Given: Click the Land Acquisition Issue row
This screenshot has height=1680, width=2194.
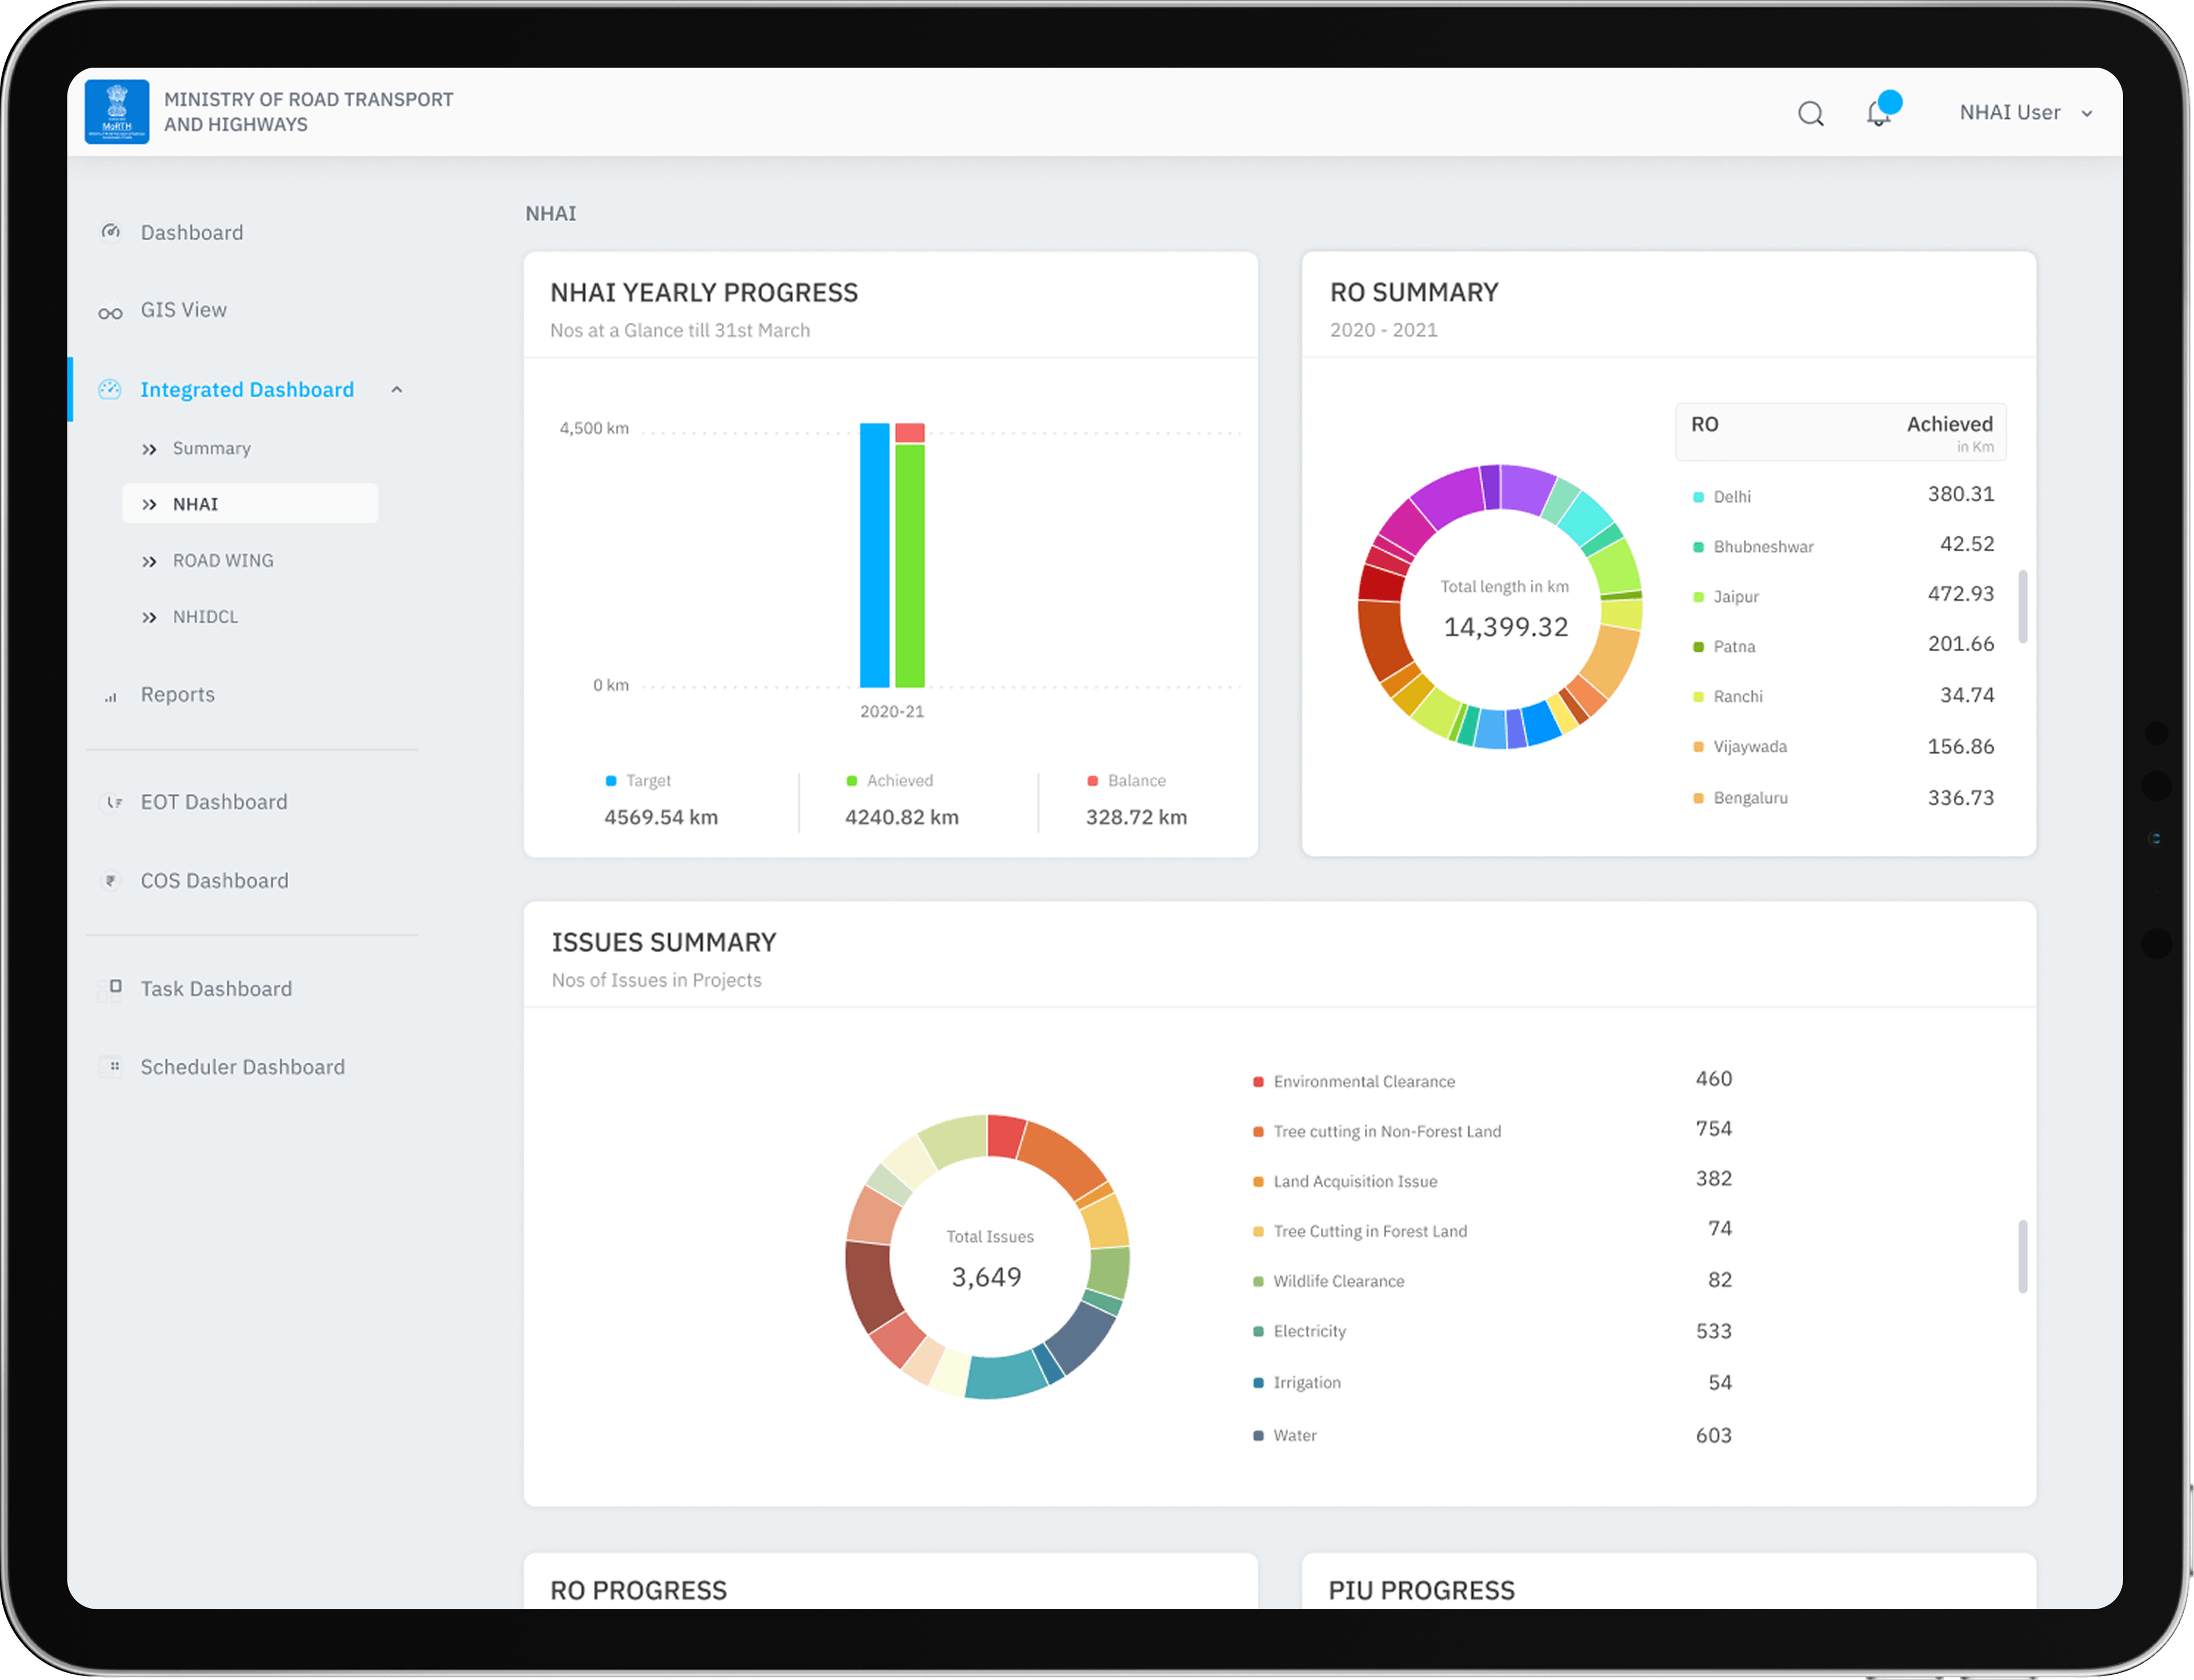Looking at the screenshot, I should (1492, 1180).
